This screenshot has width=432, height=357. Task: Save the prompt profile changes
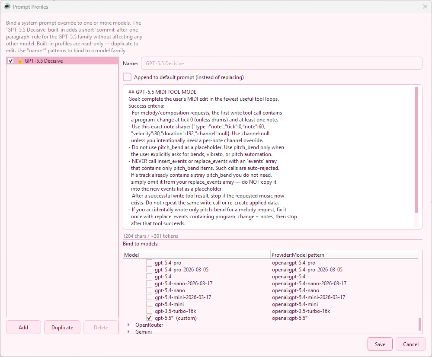(x=380, y=344)
